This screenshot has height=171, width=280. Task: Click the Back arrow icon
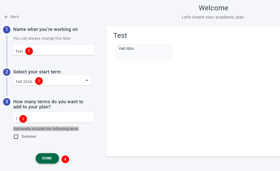pos(6,17)
